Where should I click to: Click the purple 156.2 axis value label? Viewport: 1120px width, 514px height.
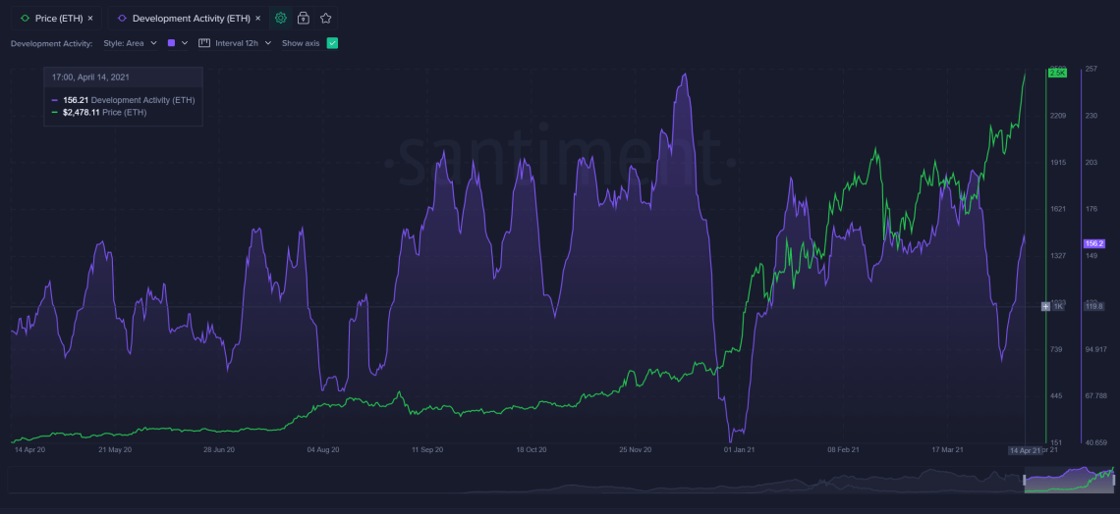(1094, 243)
